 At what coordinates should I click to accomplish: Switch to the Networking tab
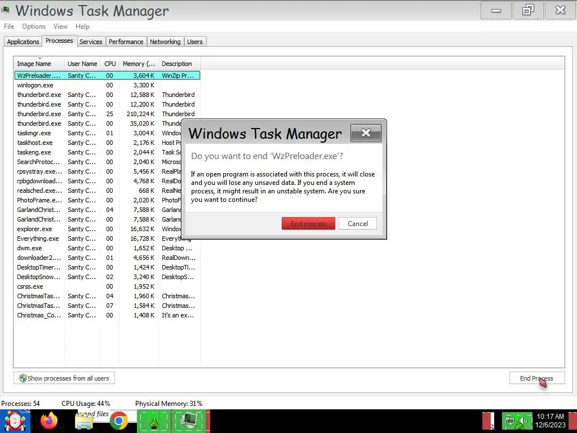tap(165, 42)
